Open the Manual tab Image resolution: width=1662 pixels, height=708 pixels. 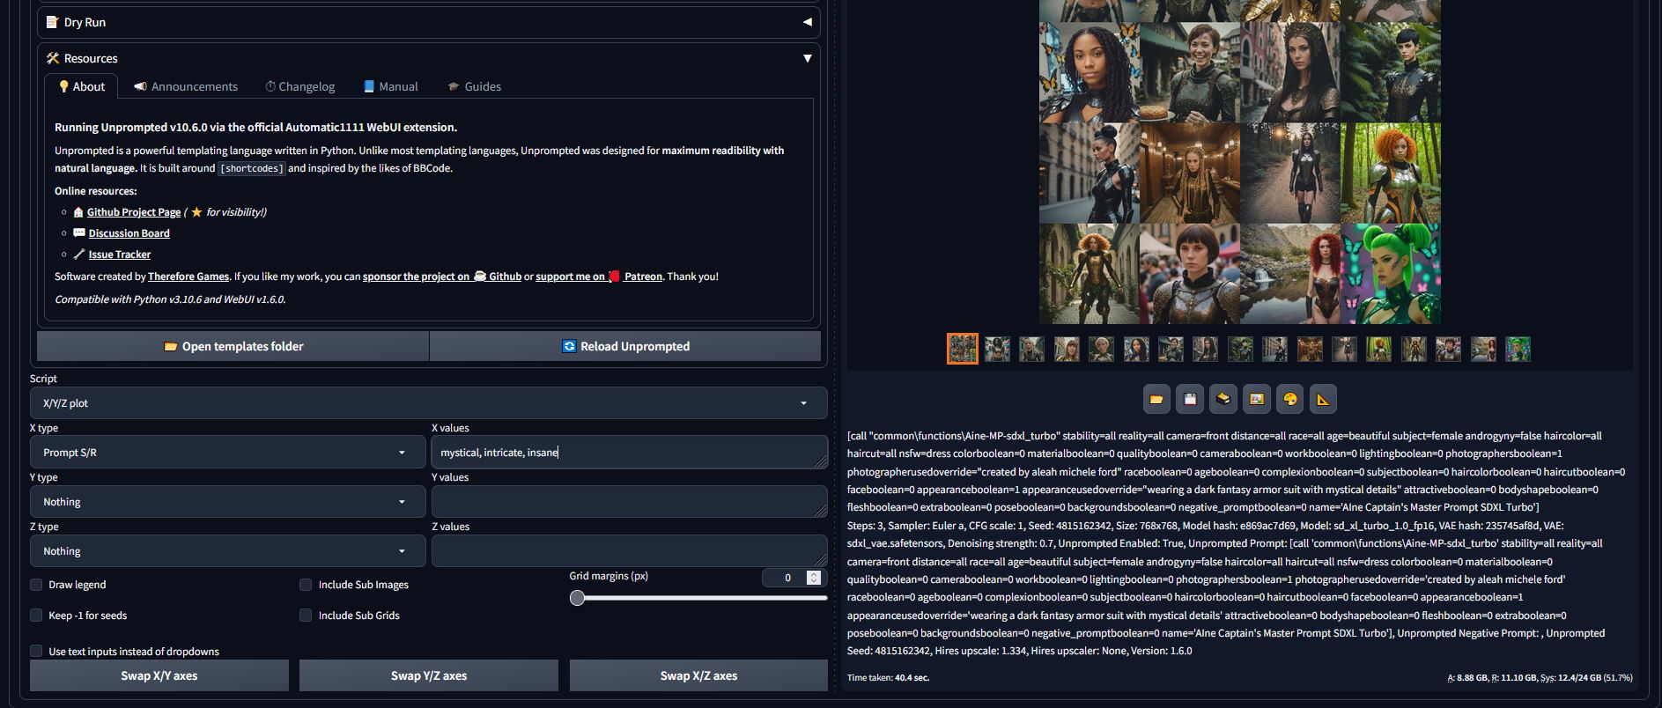[x=390, y=86]
